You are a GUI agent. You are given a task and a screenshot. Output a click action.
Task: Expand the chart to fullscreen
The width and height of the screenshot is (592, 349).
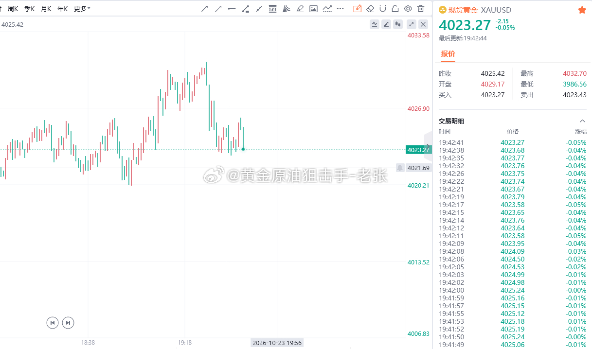coord(412,24)
